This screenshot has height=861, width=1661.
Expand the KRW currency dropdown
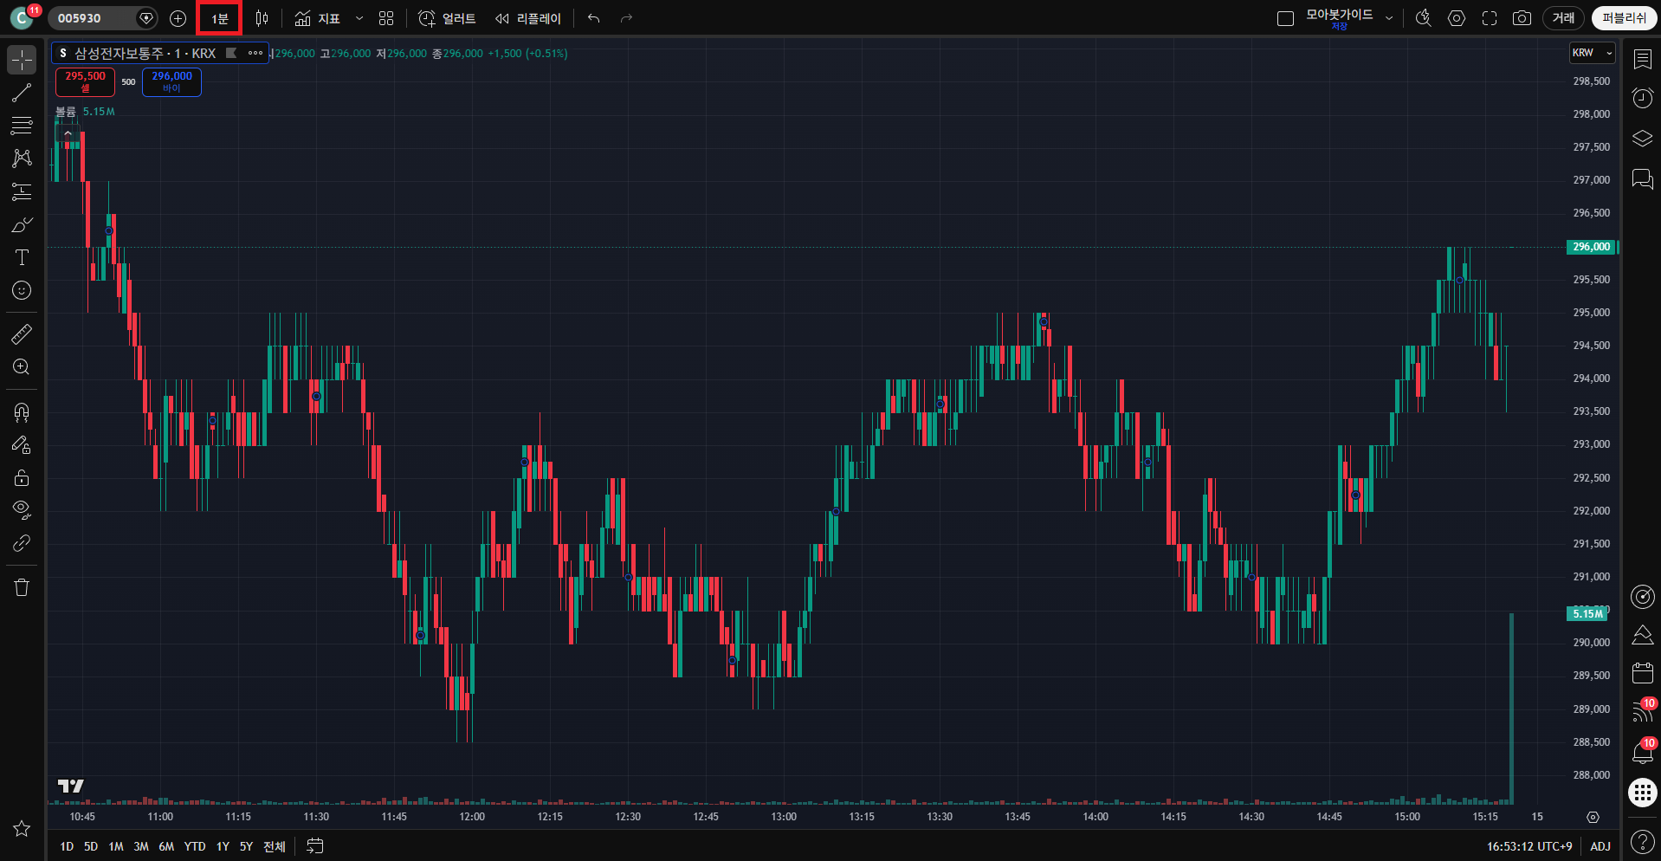click(1593, 53)
